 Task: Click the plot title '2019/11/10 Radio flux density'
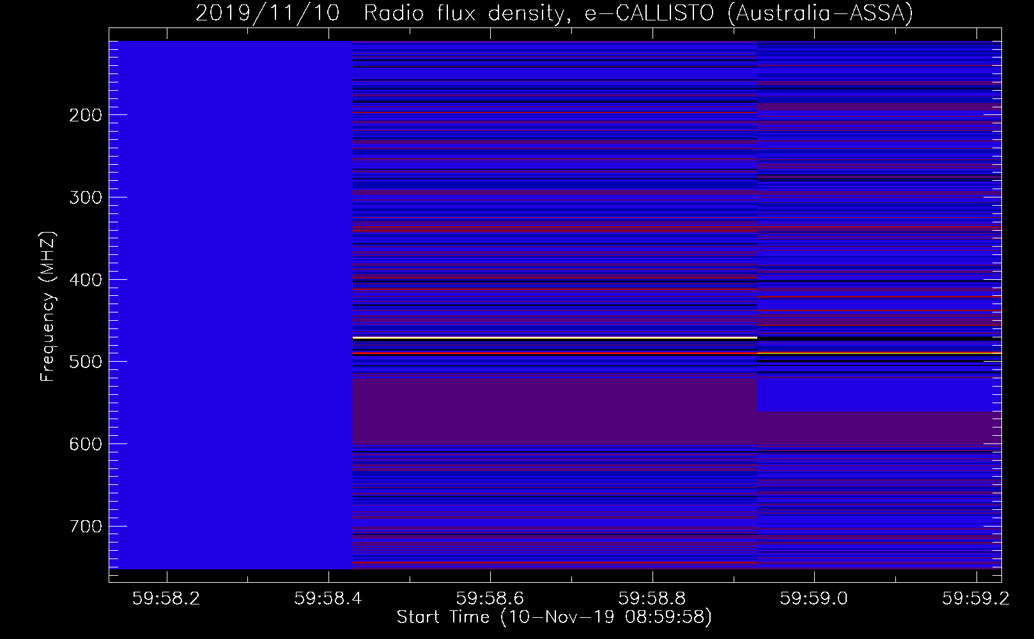click(x=554, y=13)
